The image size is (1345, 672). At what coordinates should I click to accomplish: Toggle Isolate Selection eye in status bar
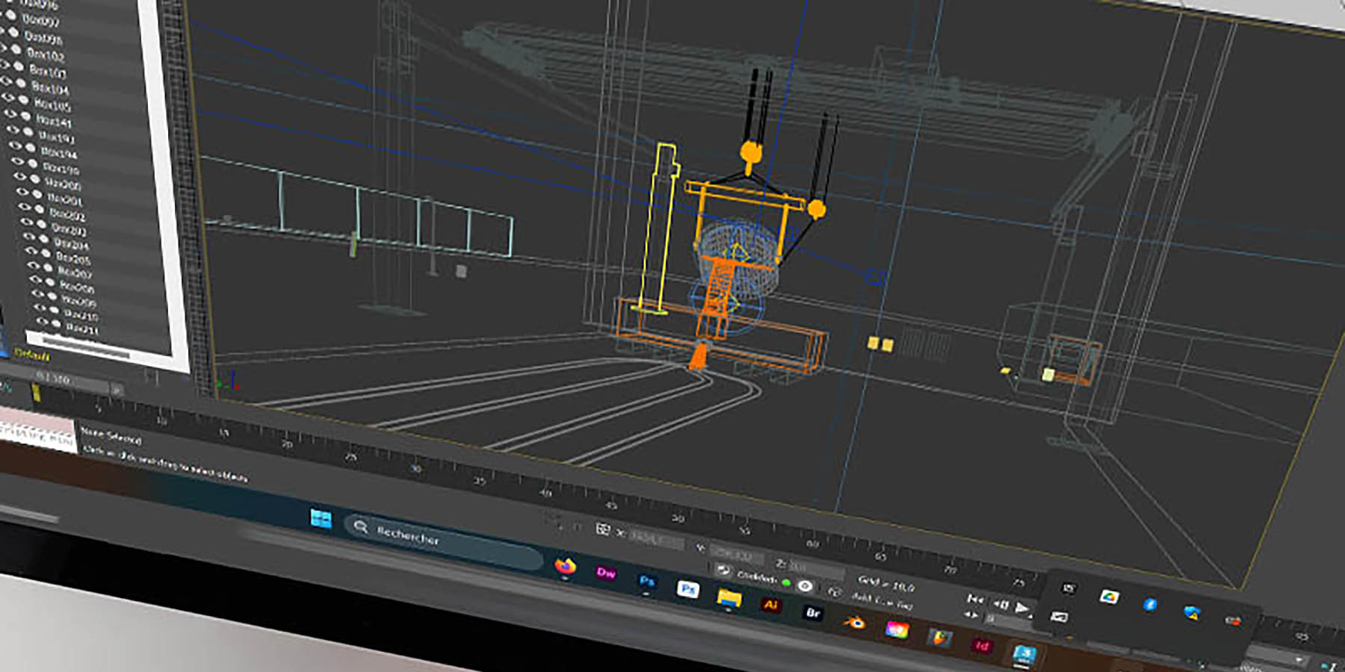(x=805, y=586)
